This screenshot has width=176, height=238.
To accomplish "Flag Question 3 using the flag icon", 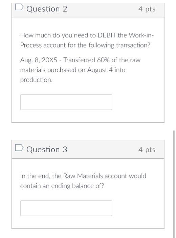I will [19, 148].
